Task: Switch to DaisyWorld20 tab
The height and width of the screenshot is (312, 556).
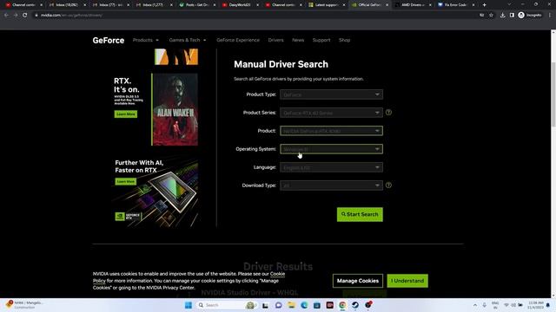Action: pos(239,5)
